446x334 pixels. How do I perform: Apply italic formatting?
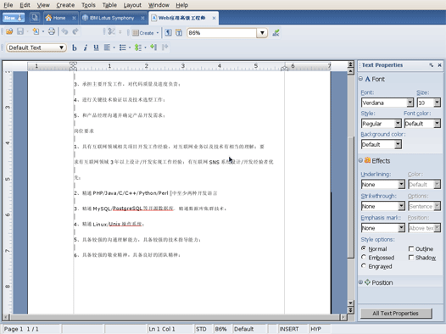point(86,47)
